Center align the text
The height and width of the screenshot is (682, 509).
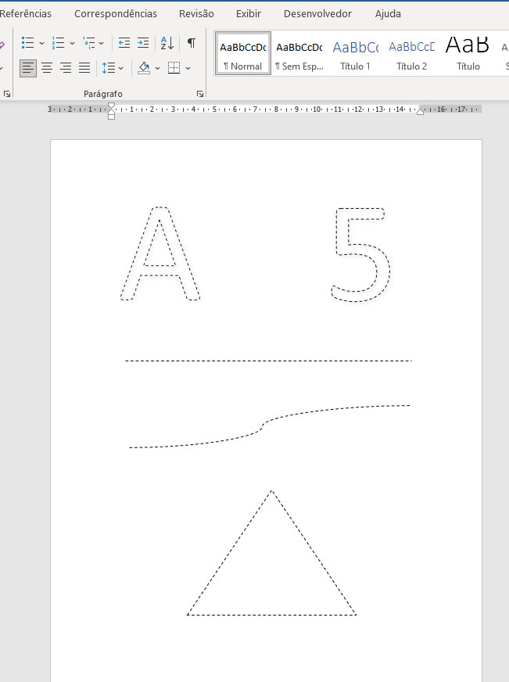47,68
